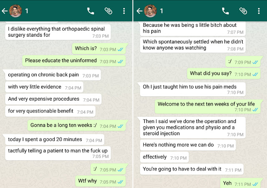267x188 pixels.
Task: Start a voice call in right chat
Action: tap(226, 11)
